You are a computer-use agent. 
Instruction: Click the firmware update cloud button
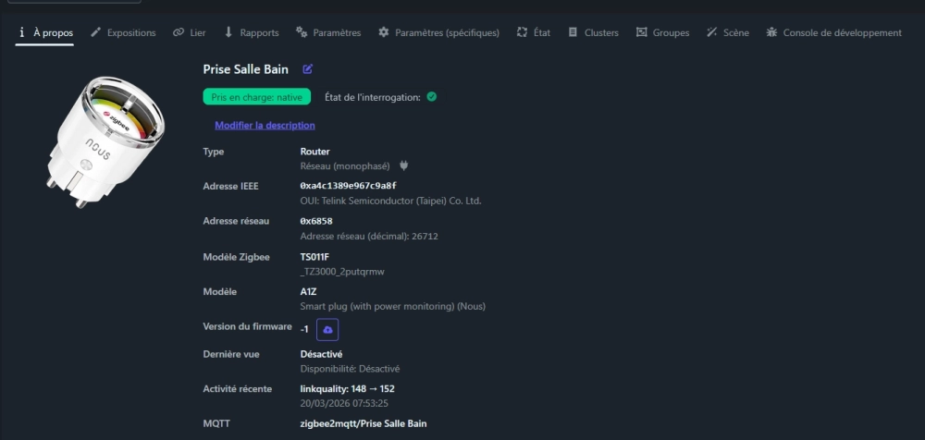click(x=327, y=330)
